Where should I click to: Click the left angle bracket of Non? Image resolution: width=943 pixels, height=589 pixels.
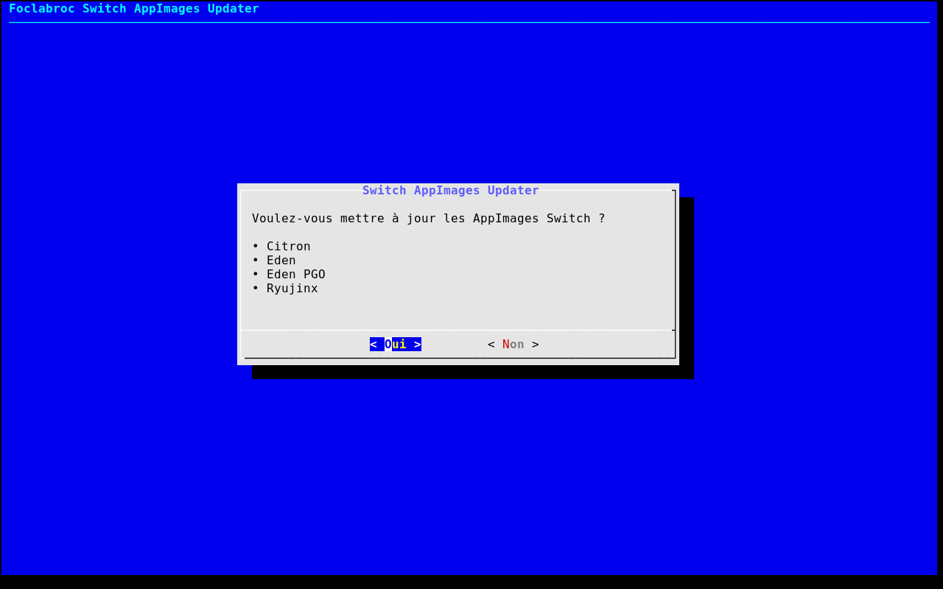(491, 345)
